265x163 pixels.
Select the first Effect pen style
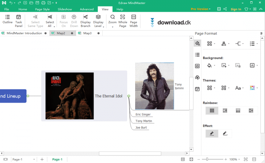pos(212,134)
